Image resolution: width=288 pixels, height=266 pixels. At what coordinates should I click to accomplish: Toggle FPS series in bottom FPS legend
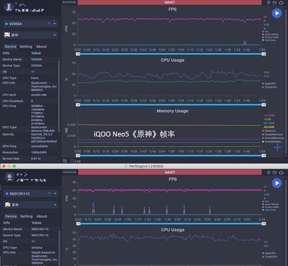pyautogui.click(x=266, y=202)
